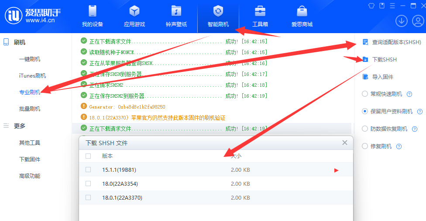Open the 爱思商城 store
Screen dimensions: 426x221
(x=302, y=11)
